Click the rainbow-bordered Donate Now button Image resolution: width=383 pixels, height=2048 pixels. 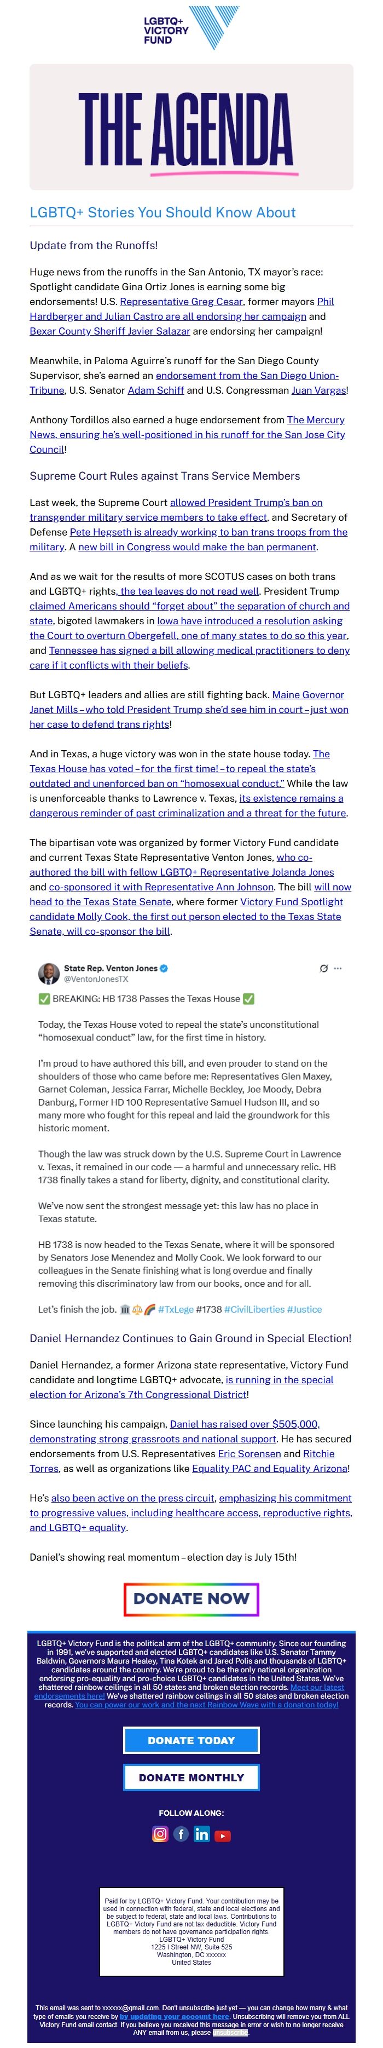click(x=191, y=1598)
